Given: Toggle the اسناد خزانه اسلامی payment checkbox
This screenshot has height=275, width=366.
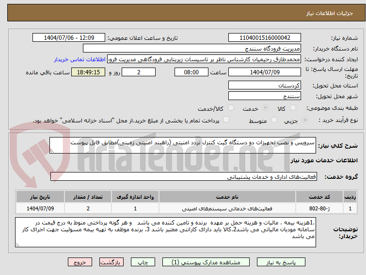Looking at the screenshot, I should 226,120.
